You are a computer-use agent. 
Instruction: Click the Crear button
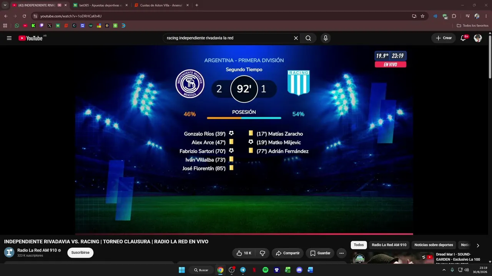[x=444, y=38]
